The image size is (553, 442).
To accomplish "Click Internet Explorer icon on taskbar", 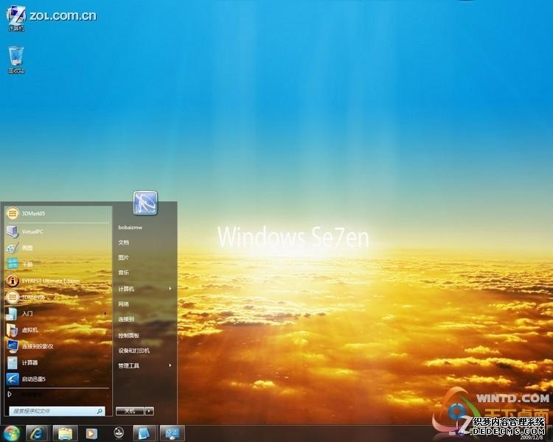I will tap(37, 433).
